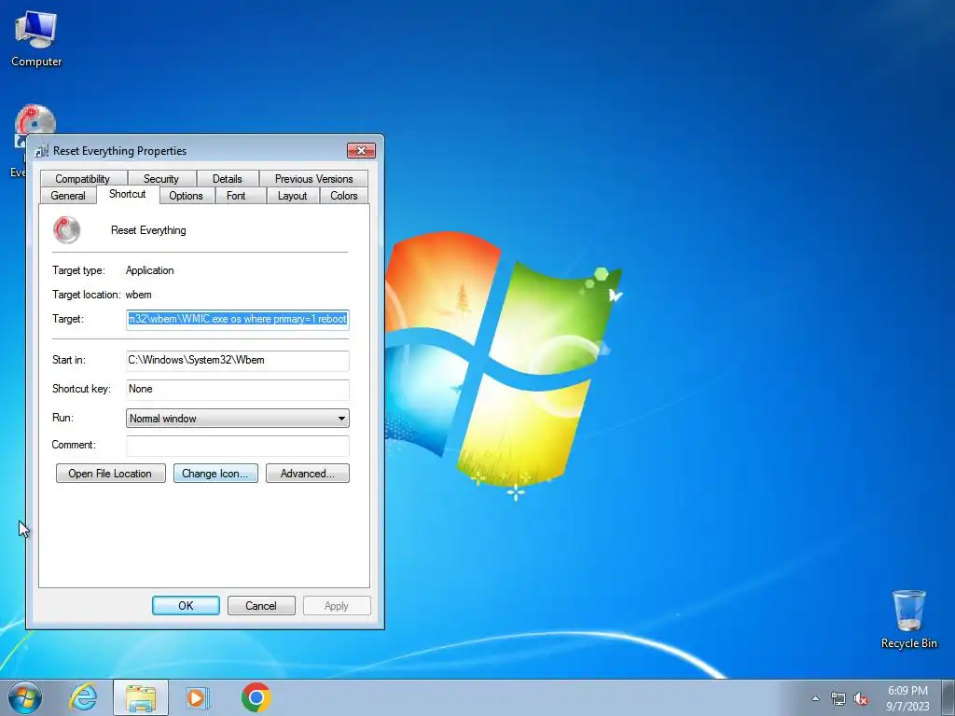
Task: Click into the Comment field
Action: click(x=238, y=445)
